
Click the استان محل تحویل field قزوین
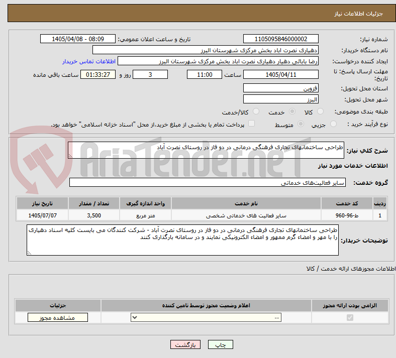280,88
